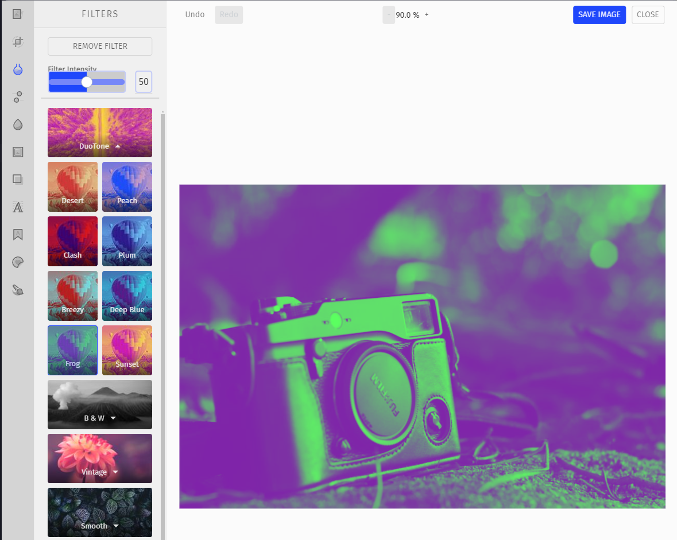Click the 90.0 % zoom level text
The width and height of the screenshot is (677, 540).
[x=408, y=15]
